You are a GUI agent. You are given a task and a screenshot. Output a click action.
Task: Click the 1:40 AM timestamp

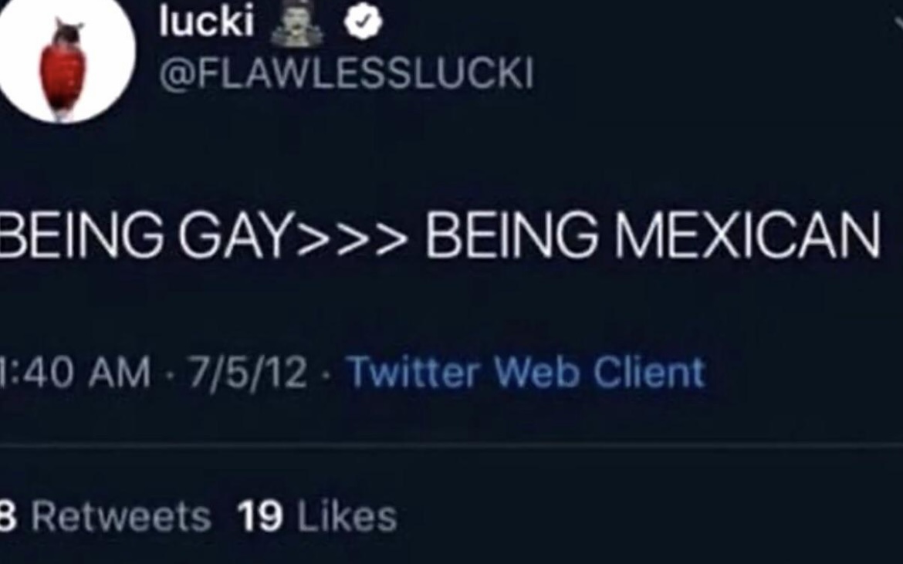75,373
